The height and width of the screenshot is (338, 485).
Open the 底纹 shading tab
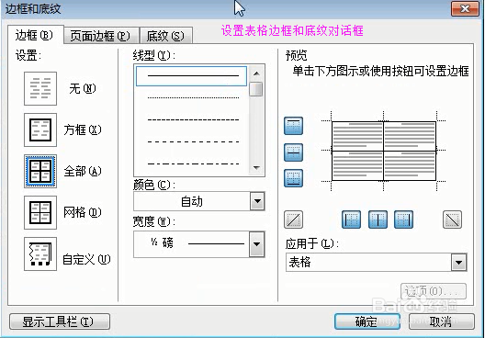(x=165, y=36)
